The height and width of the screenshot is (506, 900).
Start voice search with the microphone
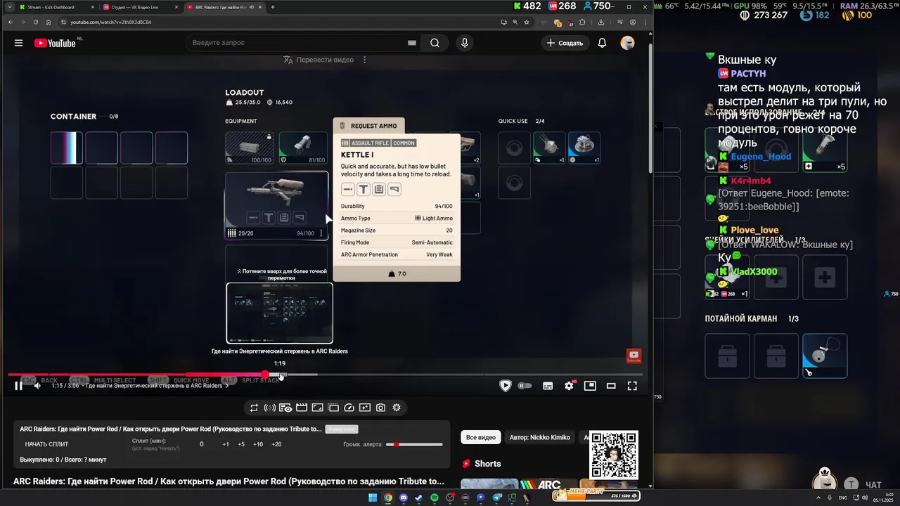click(x=464, y=43)
